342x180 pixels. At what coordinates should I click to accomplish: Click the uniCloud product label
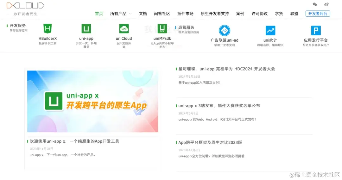(124, 39)
